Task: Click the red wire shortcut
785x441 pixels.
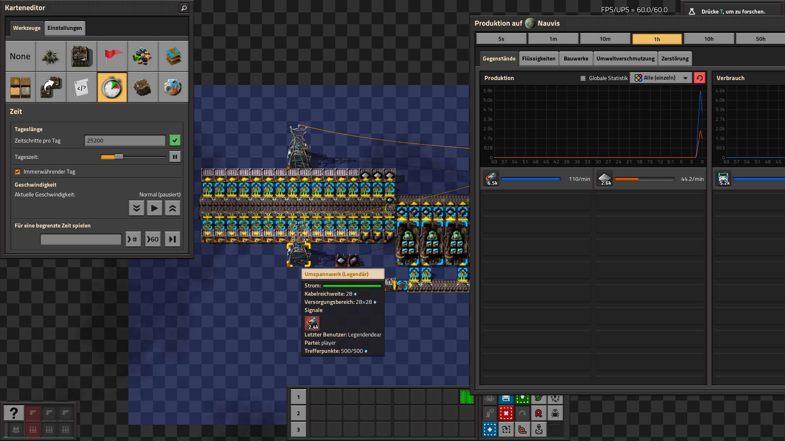Action: (538, 413)
